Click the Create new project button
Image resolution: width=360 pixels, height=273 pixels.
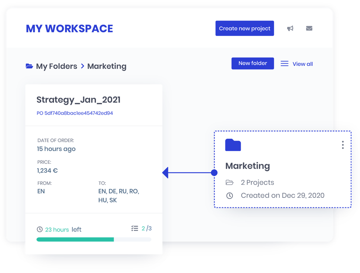244,28
